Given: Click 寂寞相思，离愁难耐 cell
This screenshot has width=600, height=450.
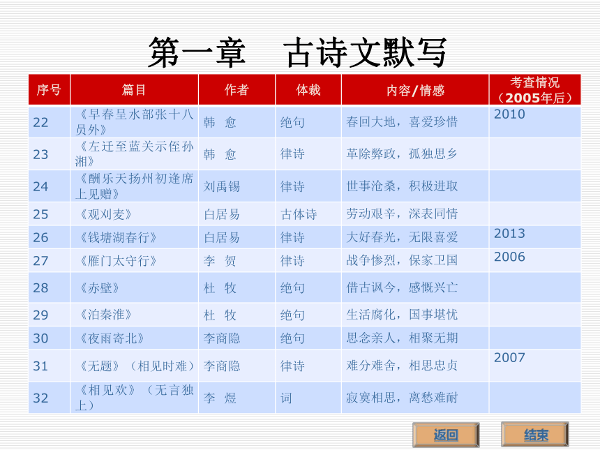Looking at the screenshot, I should click(x=415, y=398).
